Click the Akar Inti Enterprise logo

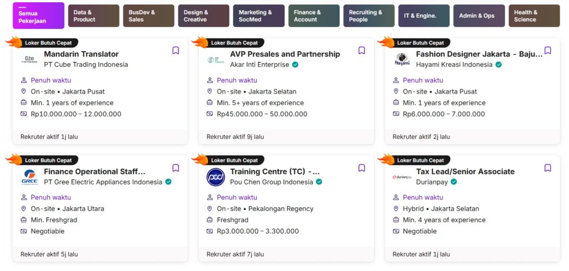pos(216,60)
